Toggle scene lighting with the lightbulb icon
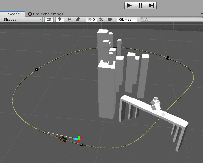203x163 pixels. tap(59, 19)
